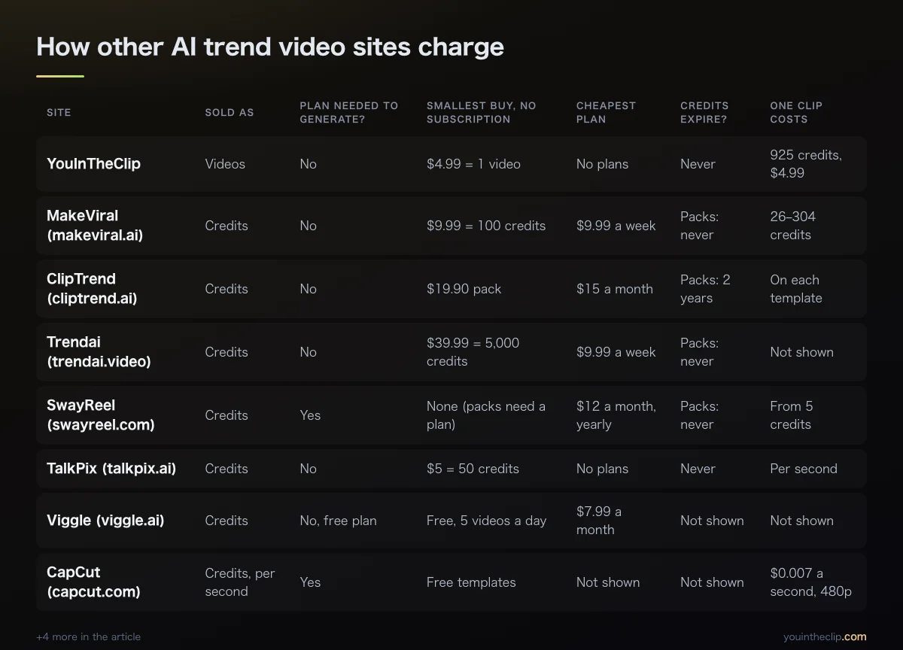Screen dimensions: 903x650
Task: Click '$7.99 a month' cell
Action: [x=599, y=520]
